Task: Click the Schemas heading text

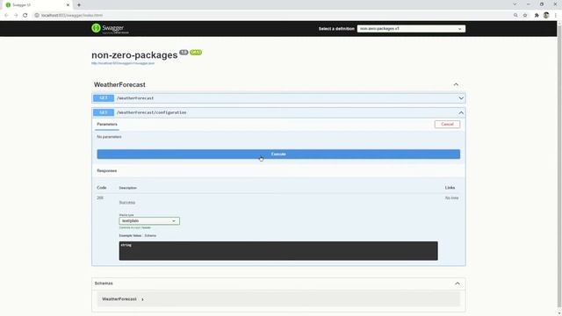Action: click(x=104, y=284)
